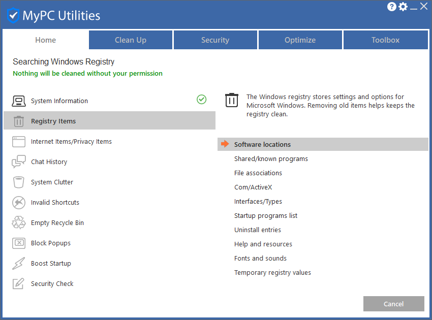Image resolution: width=432 pixels, height=320 pixels.
Task: Click the Internet Items browser window icon
Action: tap(19, 142)
